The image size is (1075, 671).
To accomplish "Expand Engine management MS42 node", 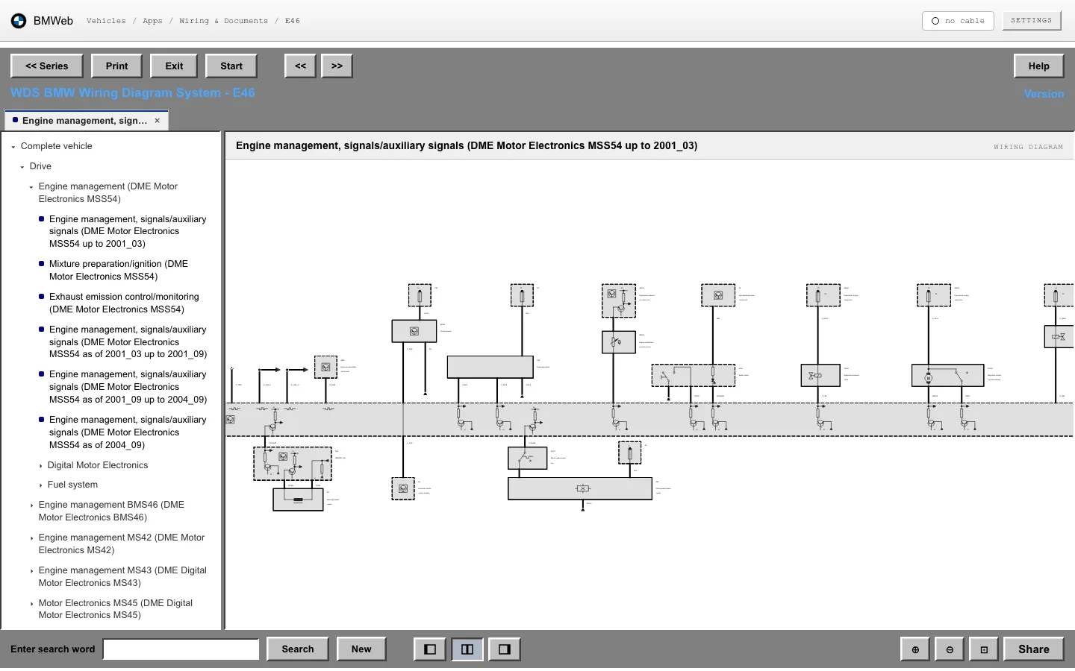I will (31, 538).
